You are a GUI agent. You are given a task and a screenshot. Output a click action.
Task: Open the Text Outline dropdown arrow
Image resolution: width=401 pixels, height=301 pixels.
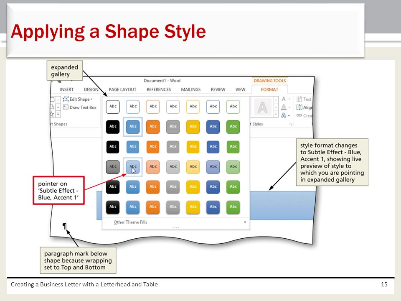click(289, 107)
